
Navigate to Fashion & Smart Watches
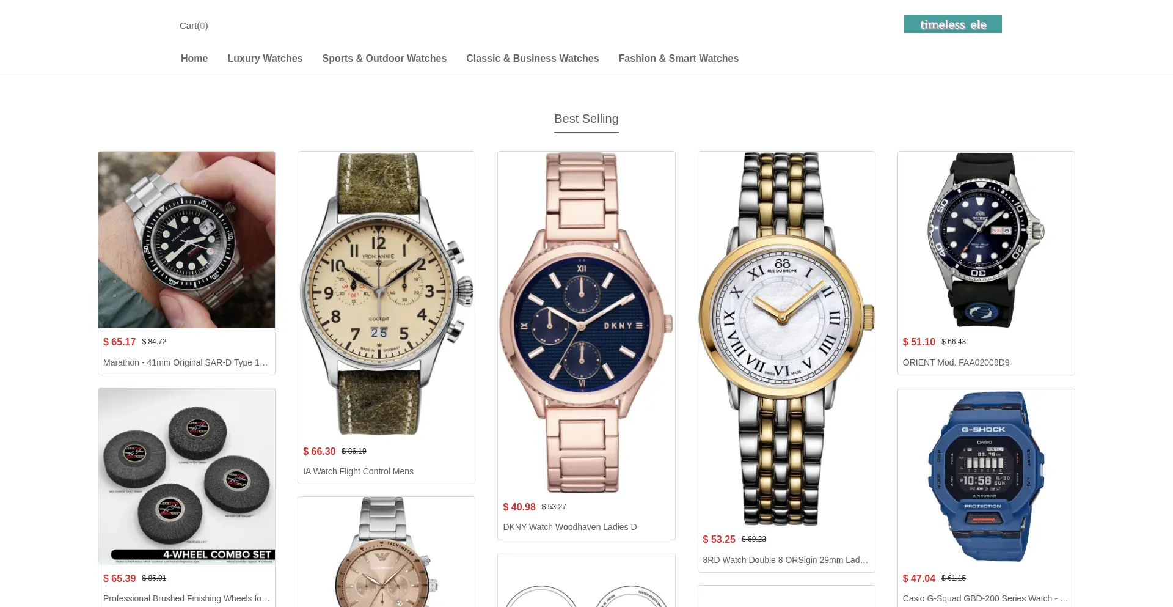click(x=678, y=59)
